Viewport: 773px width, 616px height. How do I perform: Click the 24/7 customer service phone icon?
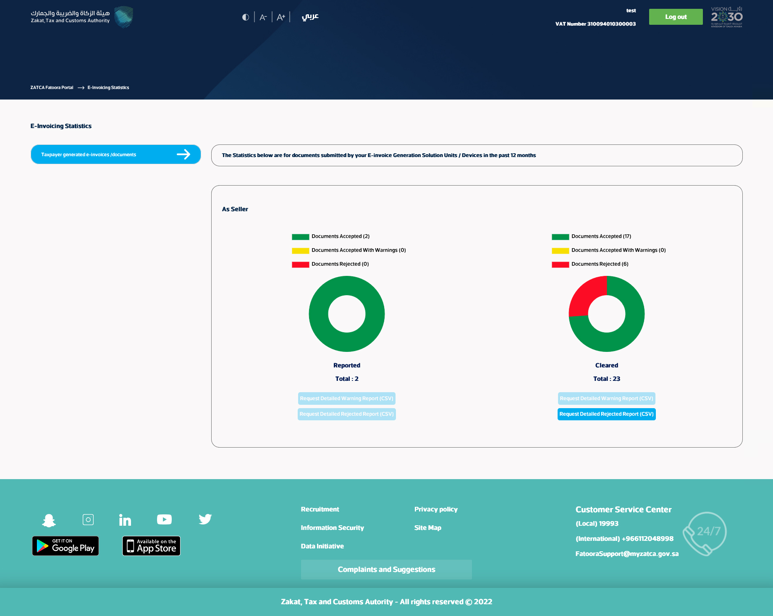point(705,533)
